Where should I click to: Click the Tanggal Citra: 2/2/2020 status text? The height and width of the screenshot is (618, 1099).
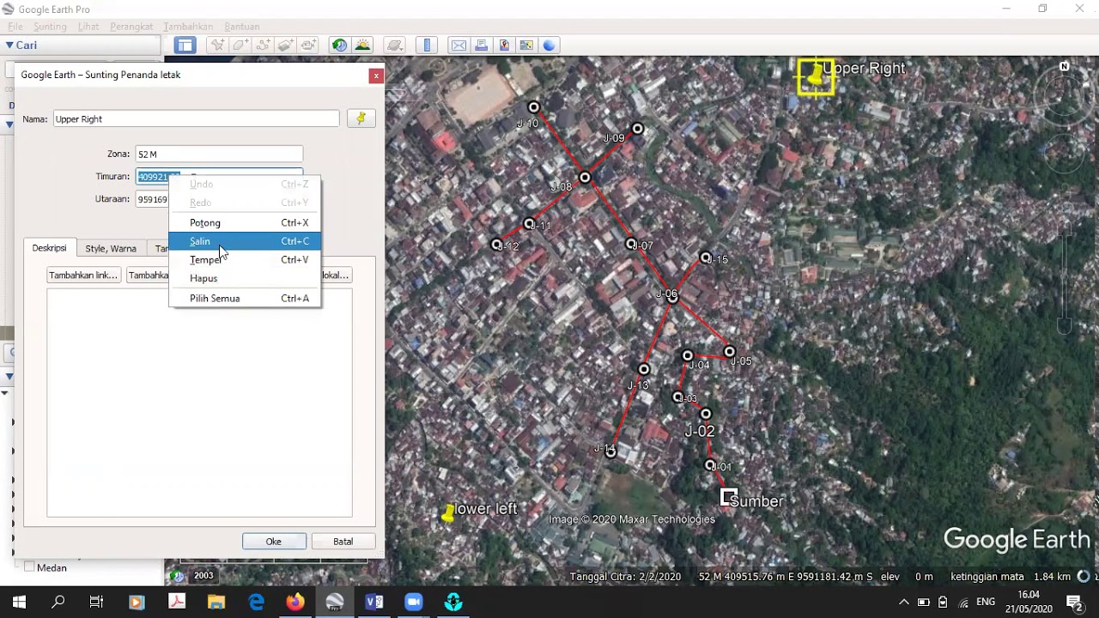pyautogui.click(x=625, y=577)
